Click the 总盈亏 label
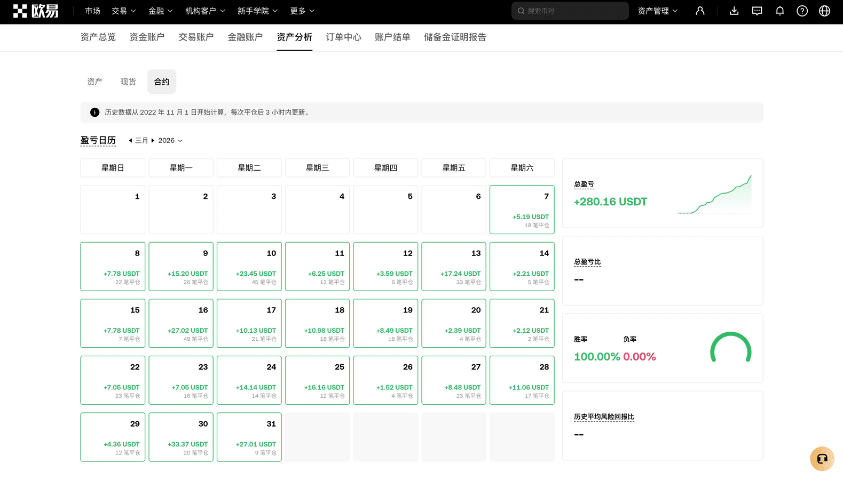 point(584,185)
